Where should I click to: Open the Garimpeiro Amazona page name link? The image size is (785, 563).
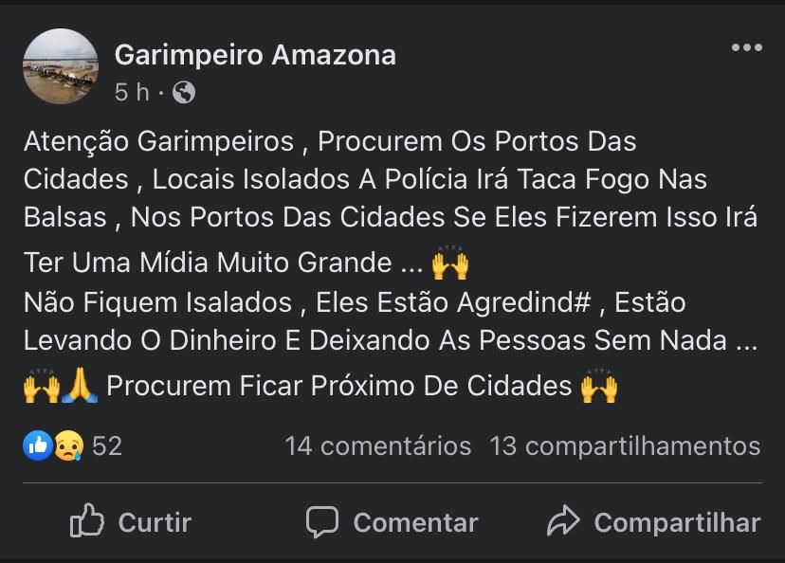tap(255, 55)
